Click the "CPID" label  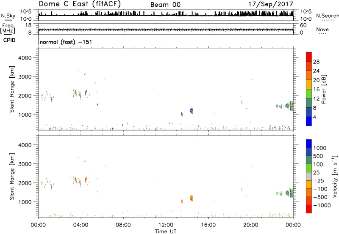(9, 40)
